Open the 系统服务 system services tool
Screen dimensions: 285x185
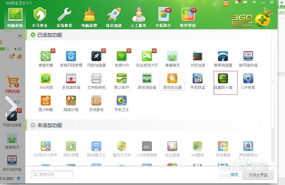96,103
